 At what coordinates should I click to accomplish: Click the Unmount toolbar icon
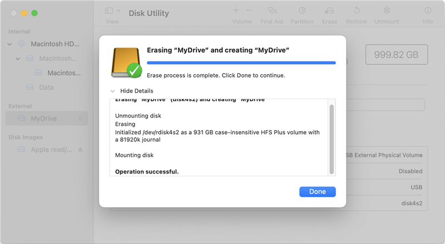tap(387, 11)
